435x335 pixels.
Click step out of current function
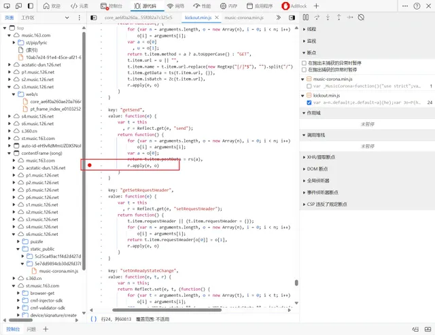338,18
